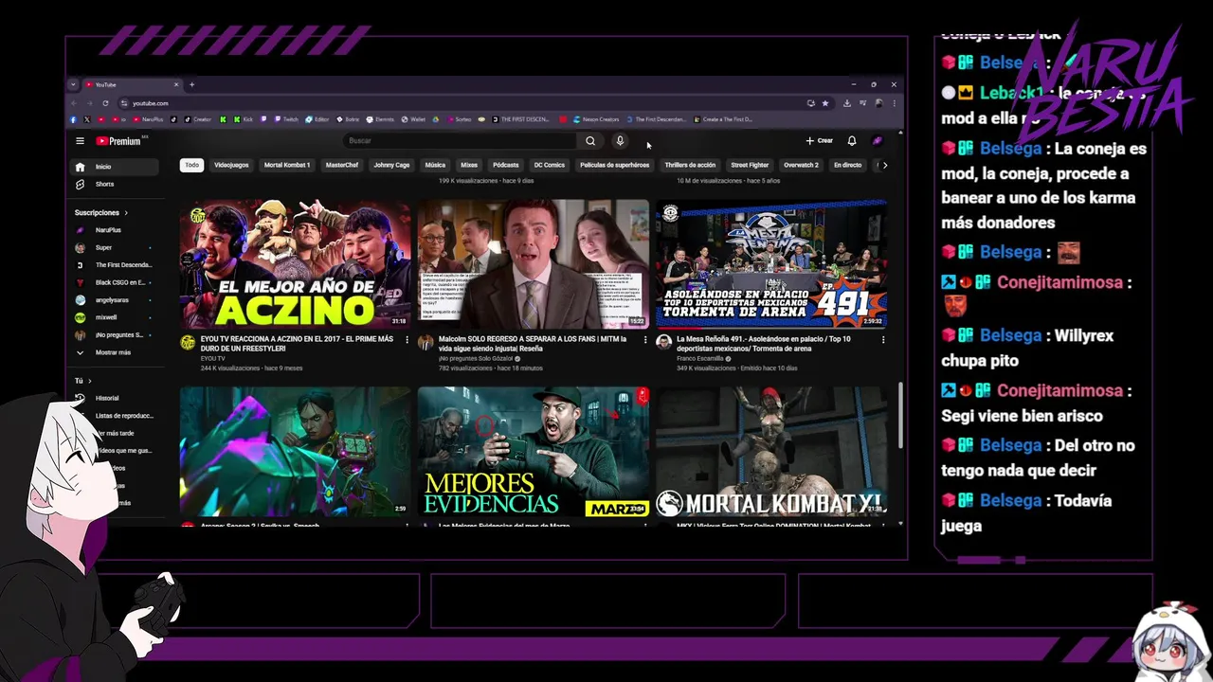Open the notifications bell
The width and height of the screenshot is (1213, 682).
coord(852,141)
